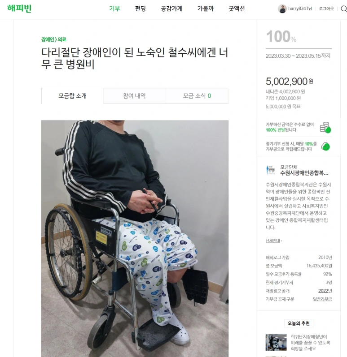Click the green bean 기부콩 icon

[x=325, y=146]
